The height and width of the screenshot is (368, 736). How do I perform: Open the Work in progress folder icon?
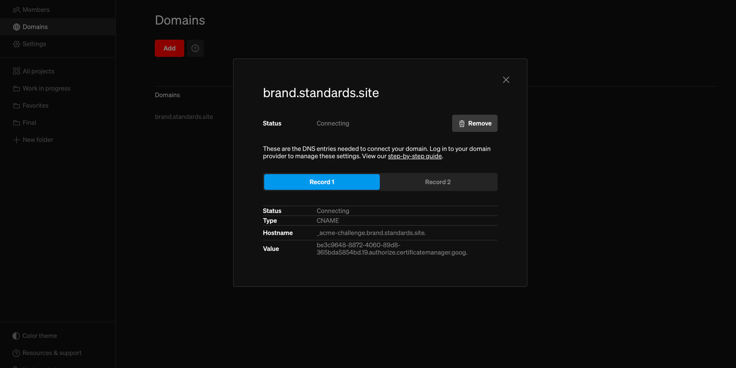coord(17,88)
